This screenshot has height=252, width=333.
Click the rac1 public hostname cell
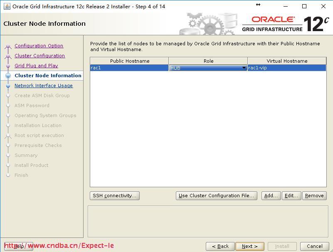(x=129, y=68)
